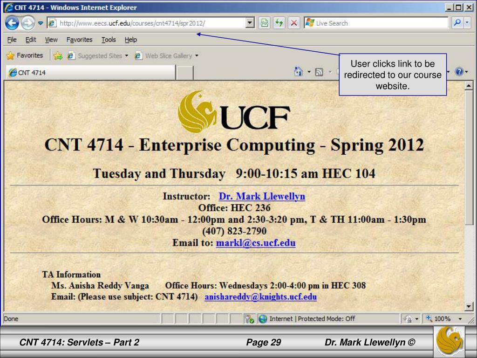Screen dimensions: 477x358
Task: Click the Favorites star button
Action: point(25,56)
